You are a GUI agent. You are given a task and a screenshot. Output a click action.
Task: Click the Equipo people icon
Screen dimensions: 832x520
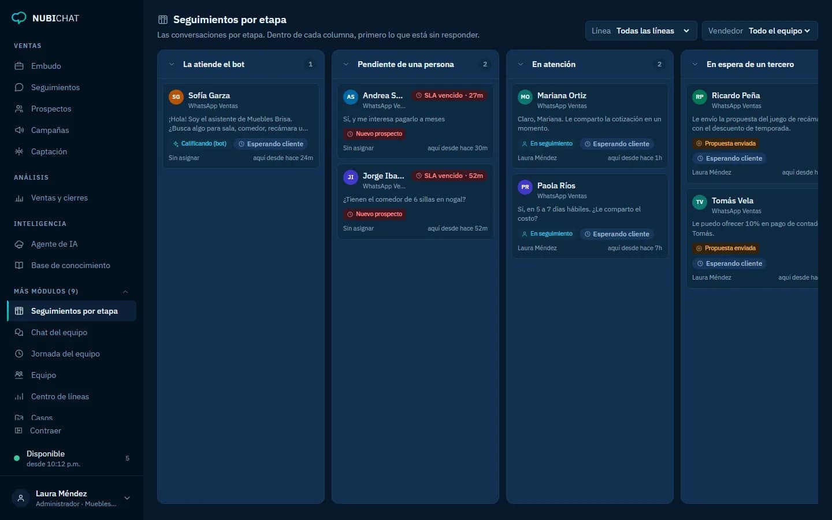tap(19, 375)
